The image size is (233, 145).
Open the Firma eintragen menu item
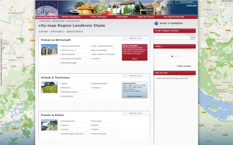99,17
